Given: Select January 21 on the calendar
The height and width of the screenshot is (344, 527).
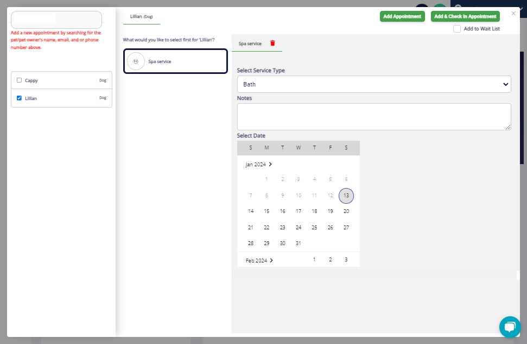Looking at the screenshot, I should pyautogui.click(x=251, y=228).
